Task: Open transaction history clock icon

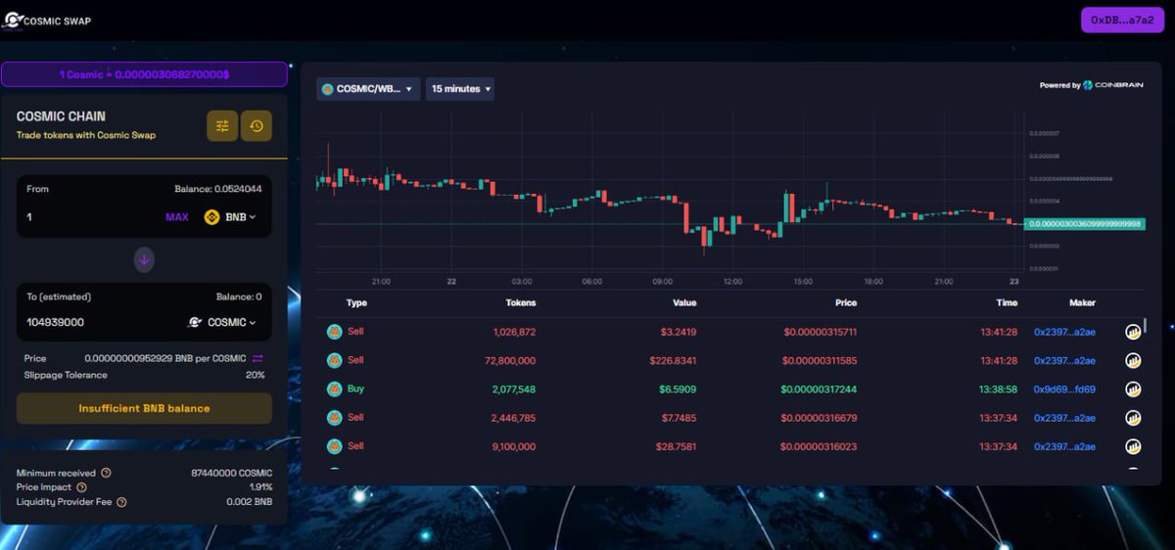Action: pos(257,125)
